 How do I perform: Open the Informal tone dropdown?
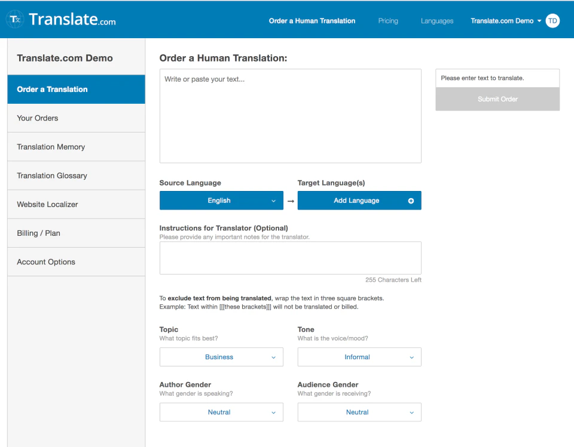(359, 357)
